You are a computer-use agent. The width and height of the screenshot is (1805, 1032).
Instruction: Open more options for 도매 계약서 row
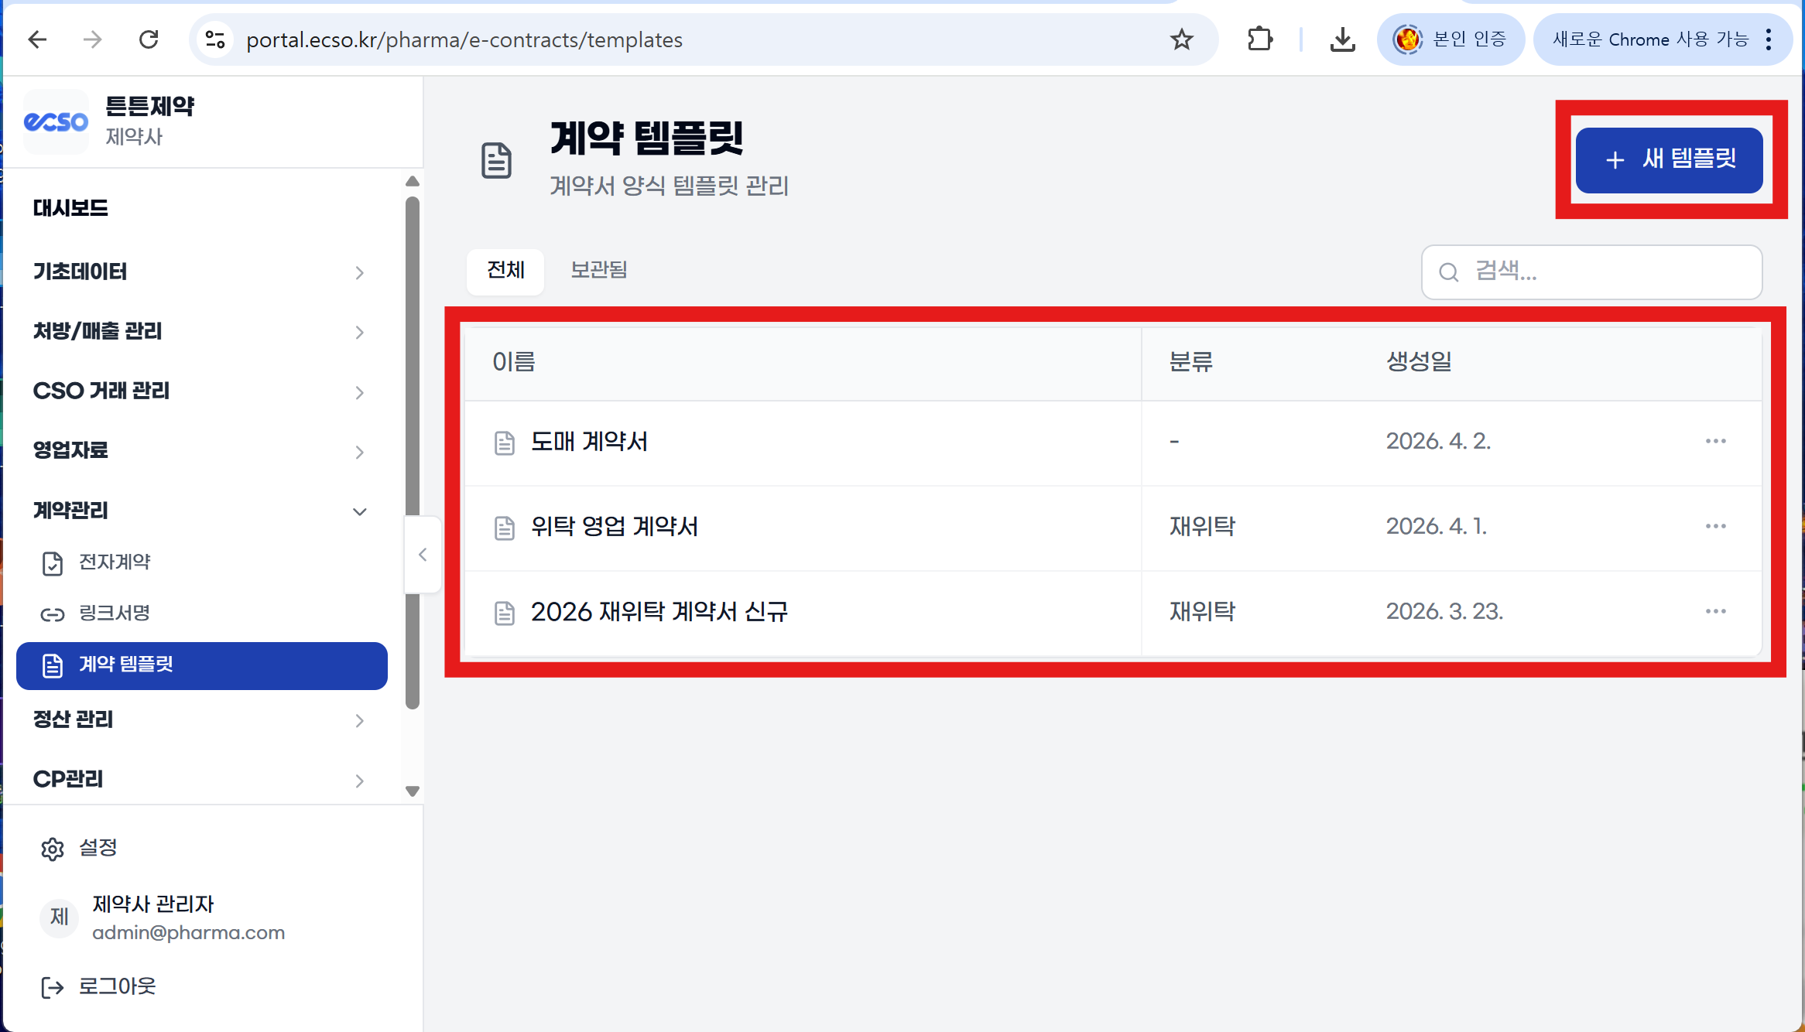(1715, 441)
